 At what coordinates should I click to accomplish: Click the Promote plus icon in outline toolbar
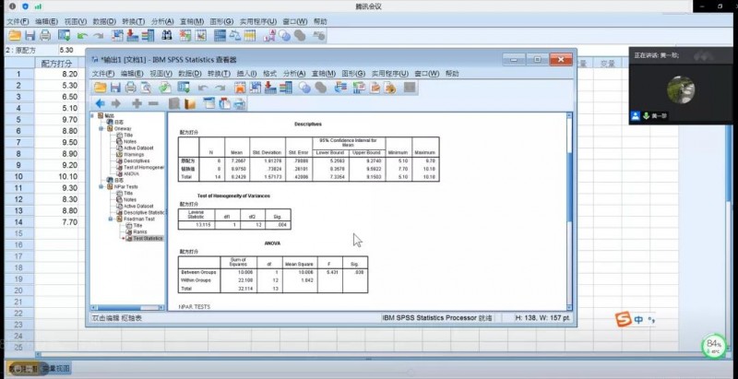(137, 103)
